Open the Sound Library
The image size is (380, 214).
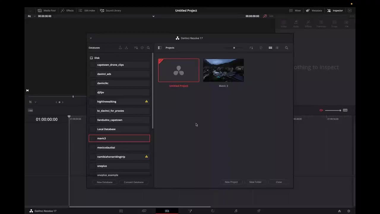point(110,10)
